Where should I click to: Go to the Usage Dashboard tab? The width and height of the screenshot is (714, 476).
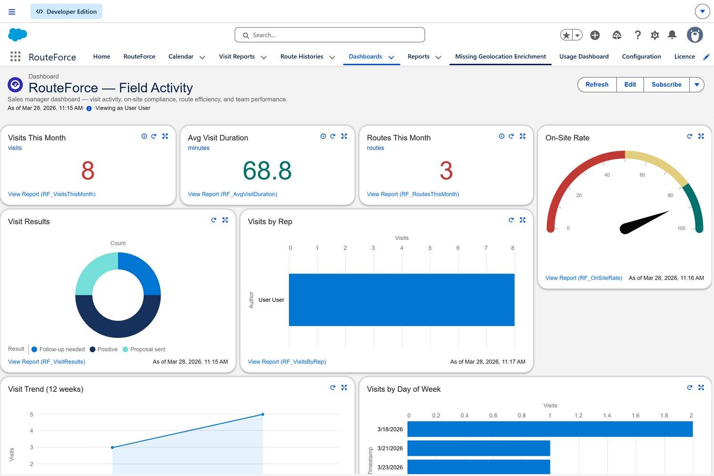tap(584, 57)
